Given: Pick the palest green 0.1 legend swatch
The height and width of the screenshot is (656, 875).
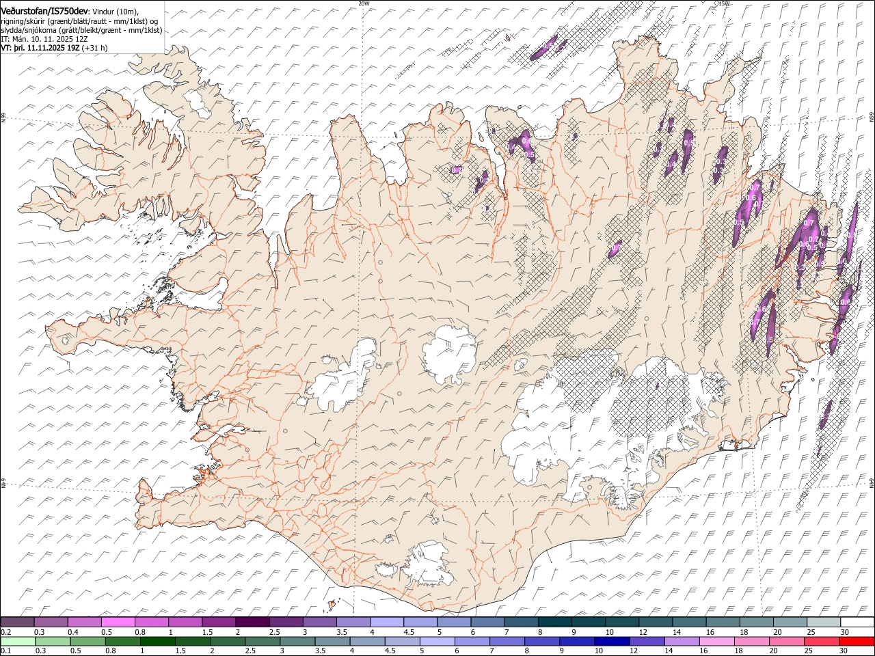Looking at the screenshot, I should coord(18,642).
